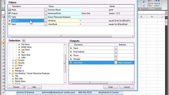The width and height of the screenshot is (169, 95).
Task: Click the Table row ellipsis button
Action: (46, 17)
